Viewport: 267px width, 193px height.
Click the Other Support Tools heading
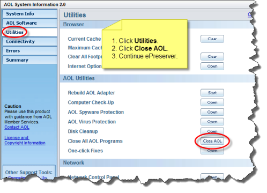[29, 173]
